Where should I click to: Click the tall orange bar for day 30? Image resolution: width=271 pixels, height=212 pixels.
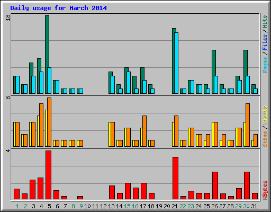point(248,125)
